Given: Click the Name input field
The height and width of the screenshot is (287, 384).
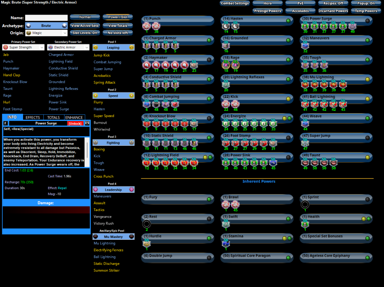Looking at the screenshot, I should coord(46,18).
